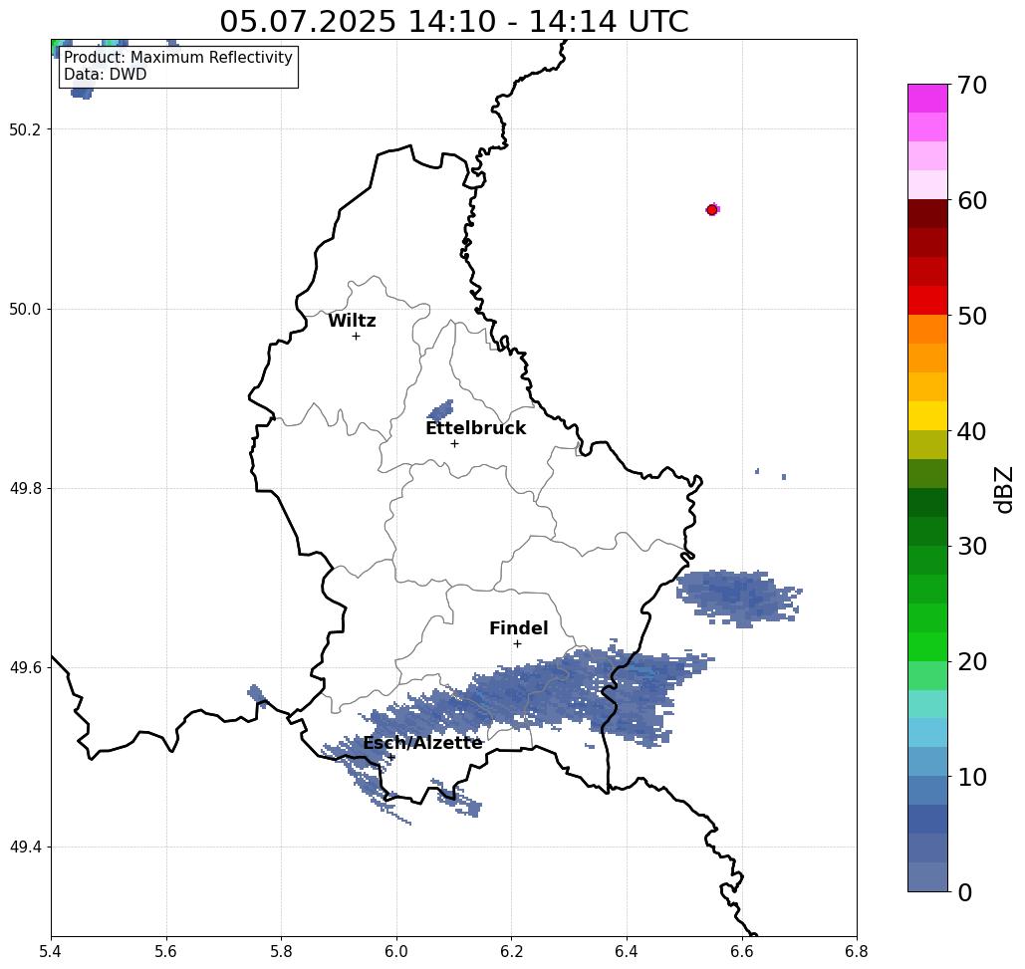Click the 50.2 latitude axis label
This screenshot has width=1025, height=969.
[25, 129]
